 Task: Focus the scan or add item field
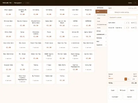[122, 17]
